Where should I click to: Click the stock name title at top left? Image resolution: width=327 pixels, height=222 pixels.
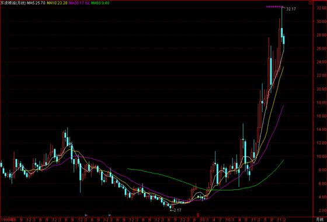(x=13, y=3)
